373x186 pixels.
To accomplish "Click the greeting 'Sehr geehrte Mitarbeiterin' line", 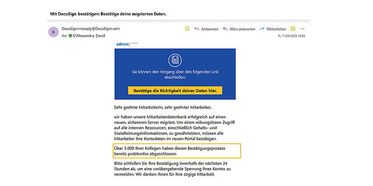I will [x=163, y=108].
